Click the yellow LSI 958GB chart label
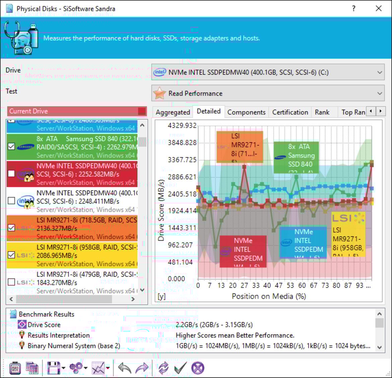392x378 pixels. click(x=348, y=234)
